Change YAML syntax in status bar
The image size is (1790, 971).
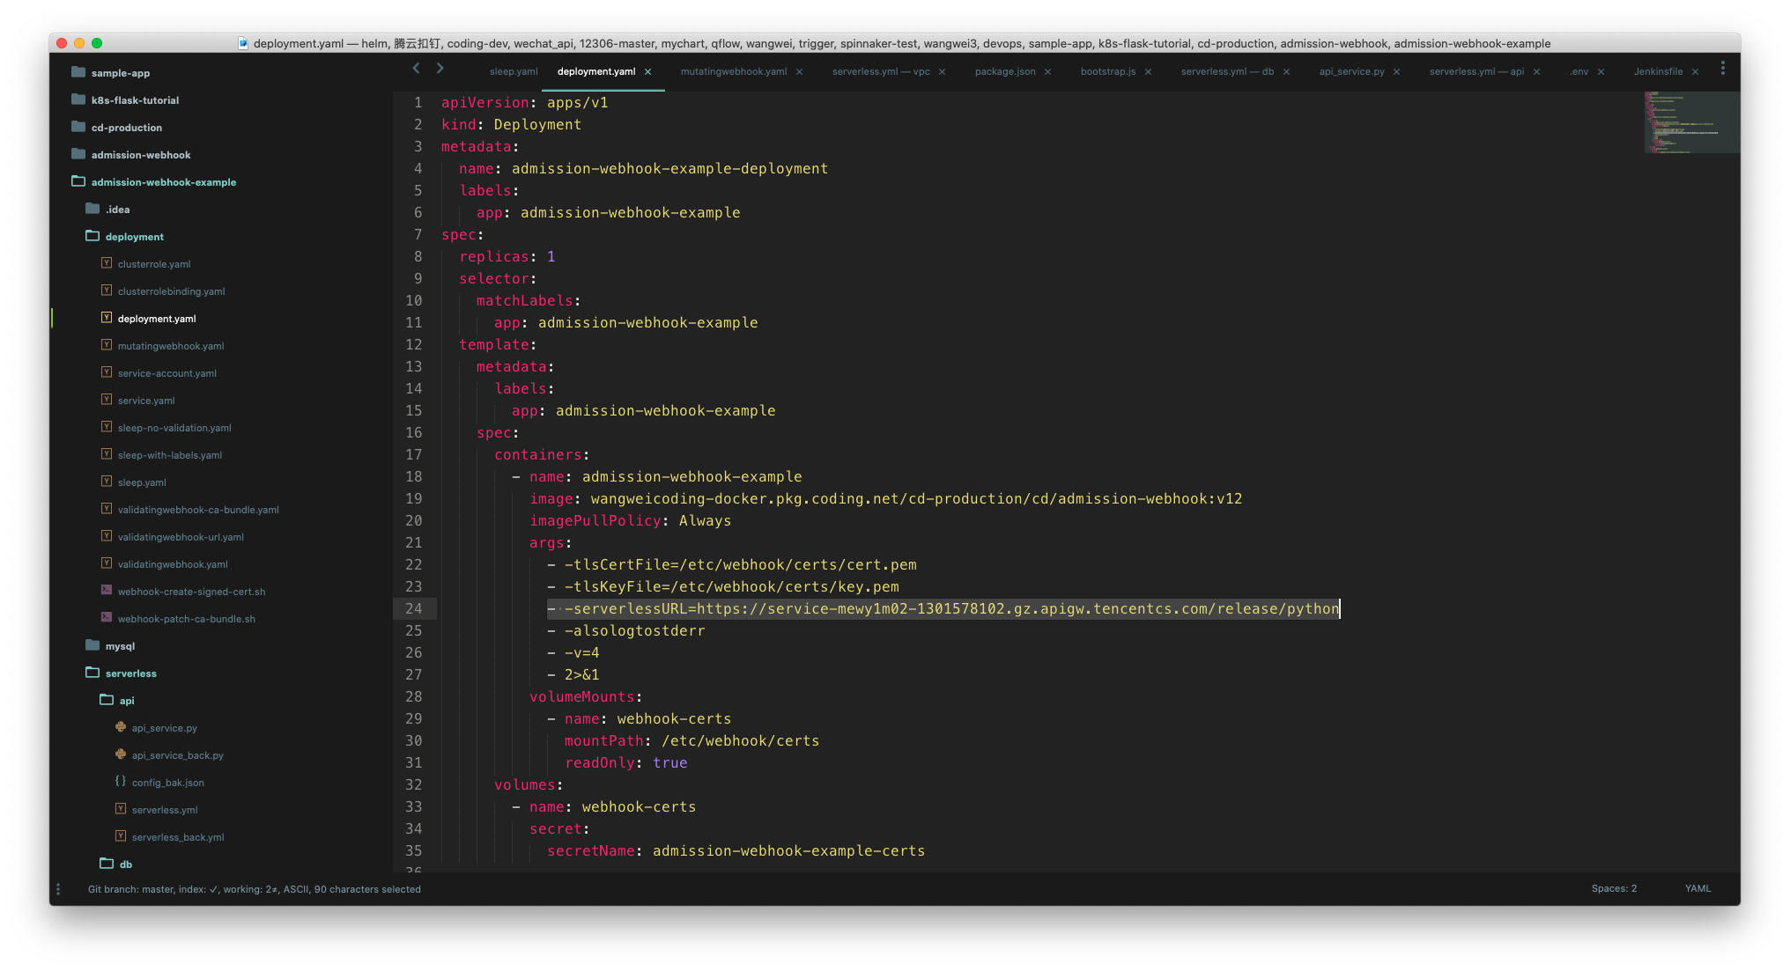(1698, 888)
